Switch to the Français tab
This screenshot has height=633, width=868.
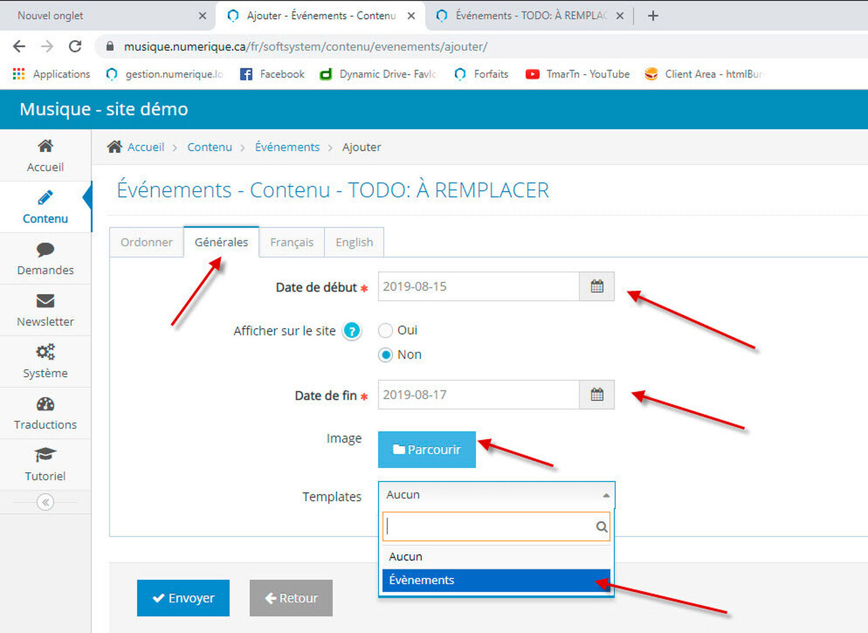pyautogui.click(x=292, y=242)
